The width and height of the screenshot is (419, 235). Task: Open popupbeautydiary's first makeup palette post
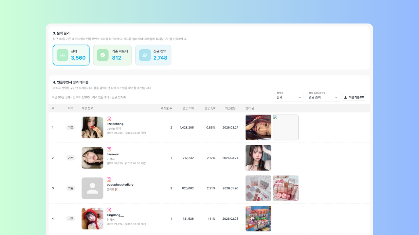click(258, 188)
